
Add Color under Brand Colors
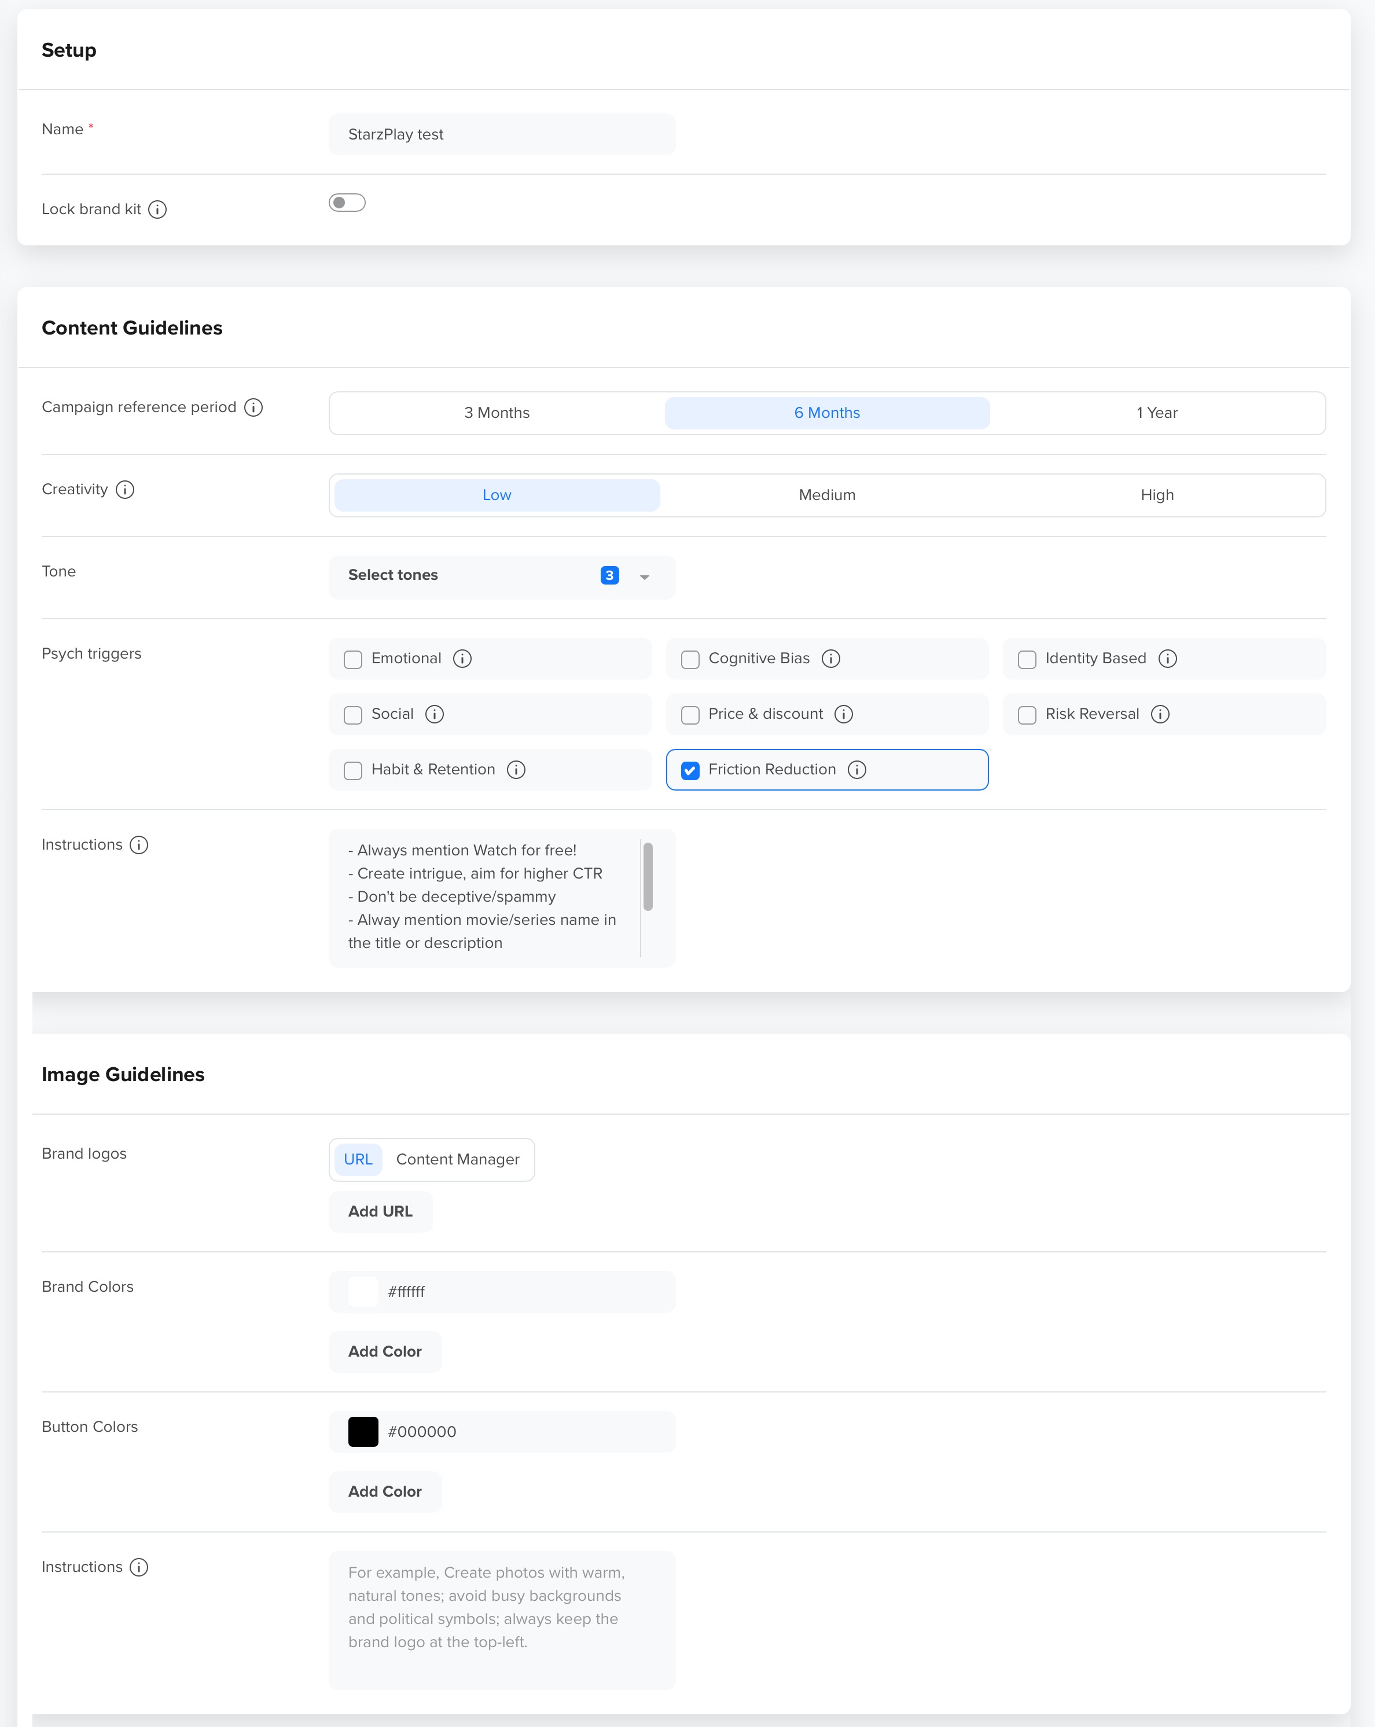pos(385,1351)
